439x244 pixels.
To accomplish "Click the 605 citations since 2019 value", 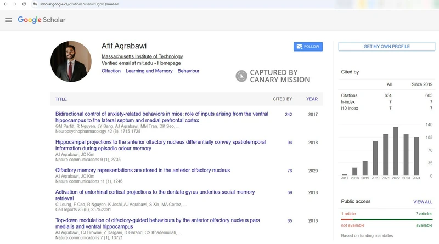I will point(429,95).
